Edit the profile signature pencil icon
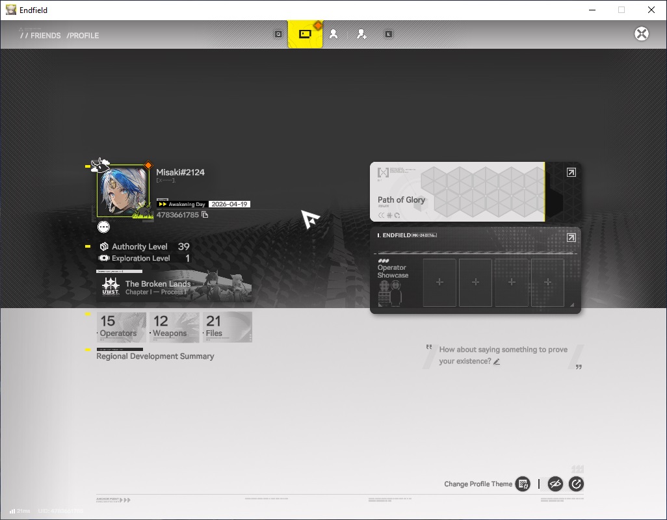This screenshot has width=667, height=520. (x=497, y=361)
